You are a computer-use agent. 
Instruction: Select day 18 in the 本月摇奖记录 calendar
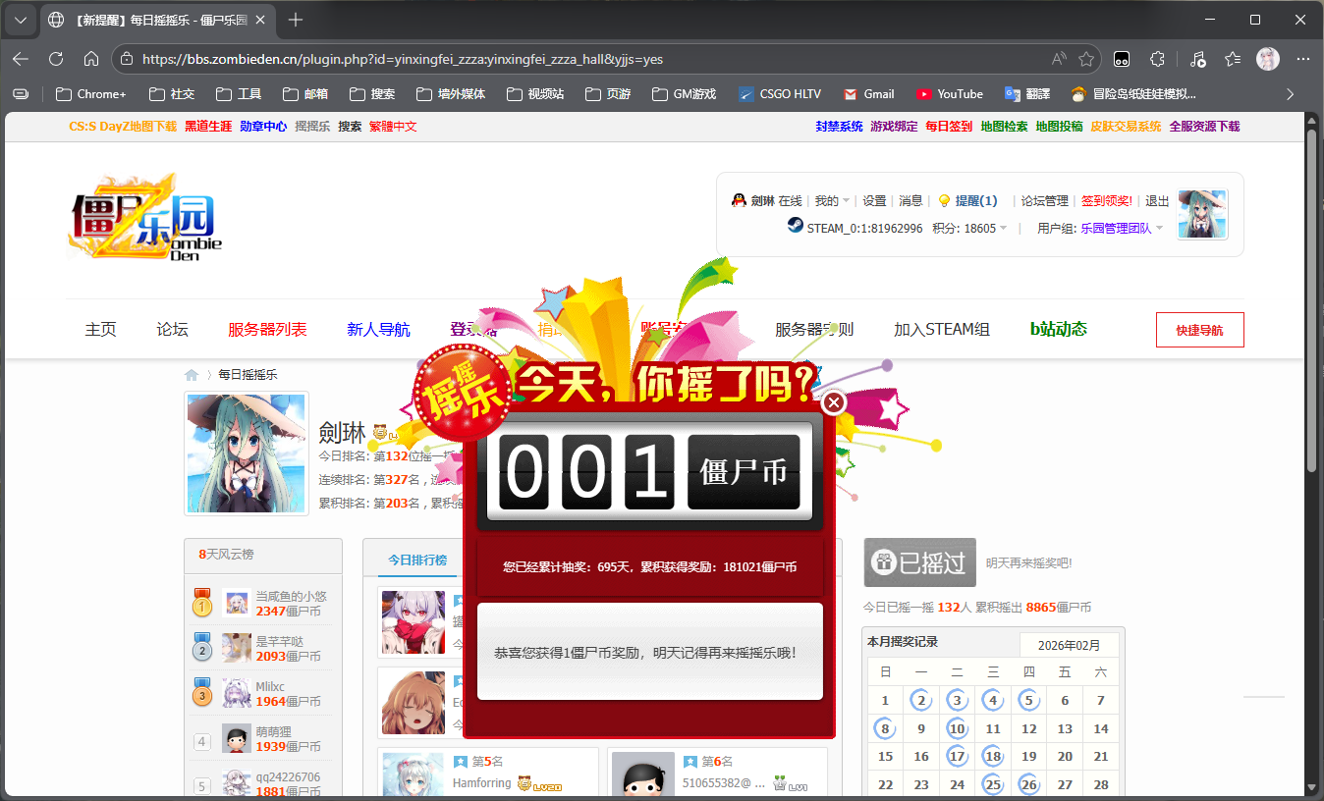993,756
